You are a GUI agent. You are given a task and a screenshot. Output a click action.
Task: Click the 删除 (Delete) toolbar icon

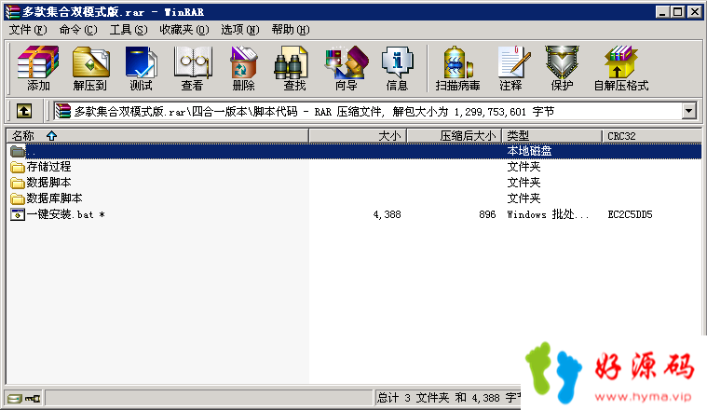coord(243,68)
